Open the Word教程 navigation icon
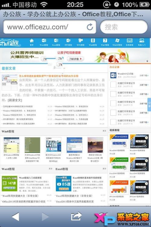 [x=44, y=42]
